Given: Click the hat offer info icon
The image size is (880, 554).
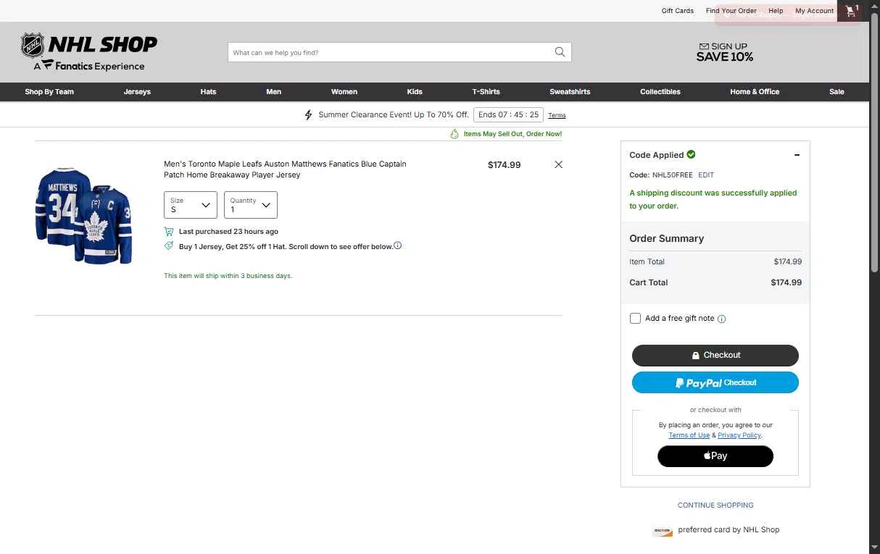Looking at the screenshot, I should coord(397,245).
